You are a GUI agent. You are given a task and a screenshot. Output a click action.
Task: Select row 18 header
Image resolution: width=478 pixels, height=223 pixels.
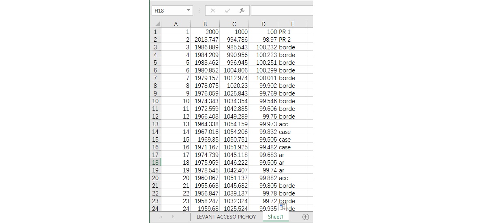click(x=156, y=163)
